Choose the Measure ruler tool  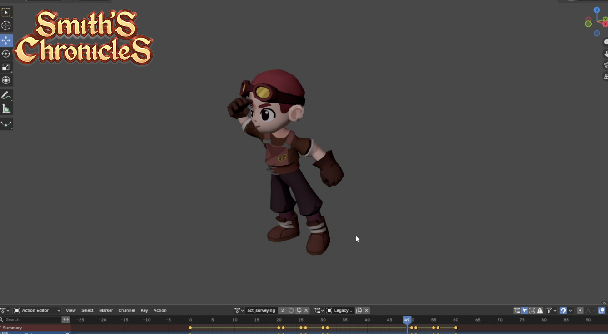click(6, 109)
